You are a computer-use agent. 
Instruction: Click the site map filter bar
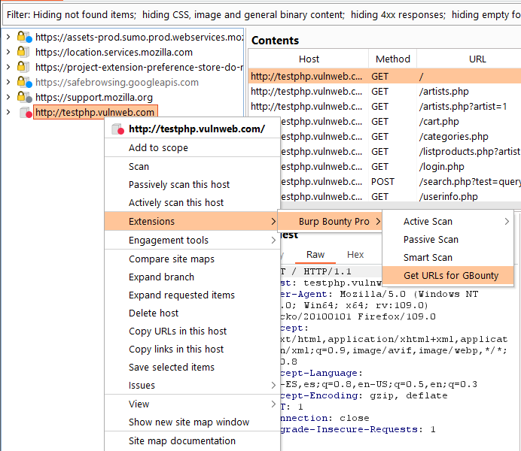pyautogui.click(x=262, y=14)
